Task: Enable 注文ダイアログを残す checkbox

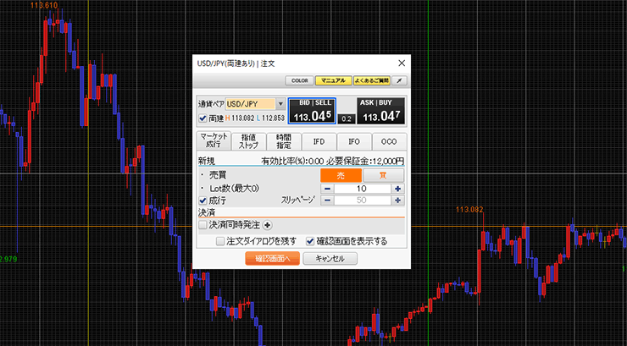Action: (220, 241)
